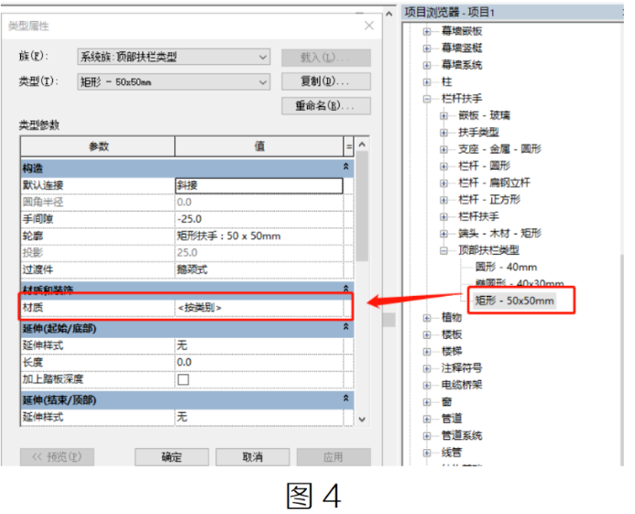Viewport: 635px width, 514px height.
Task: Click the small = column button in table header
Action: coord(349,147)
